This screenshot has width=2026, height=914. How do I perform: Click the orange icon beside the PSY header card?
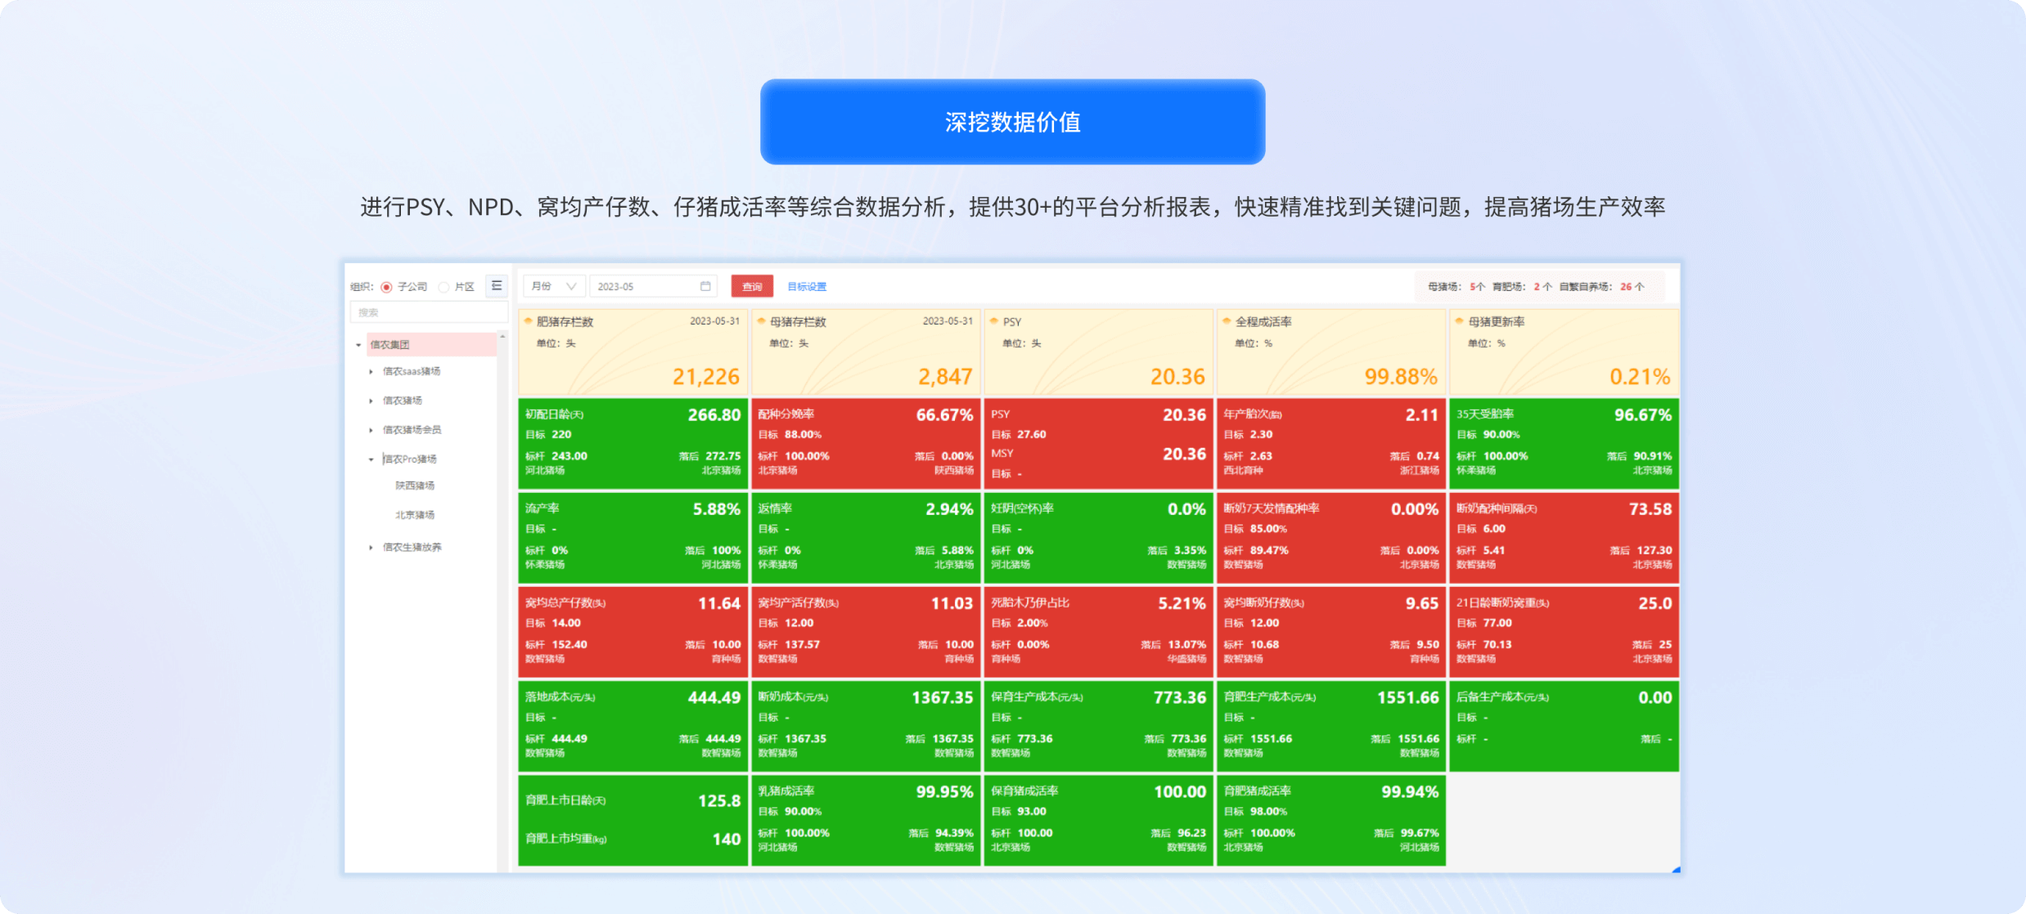click(x=994, y=321)
